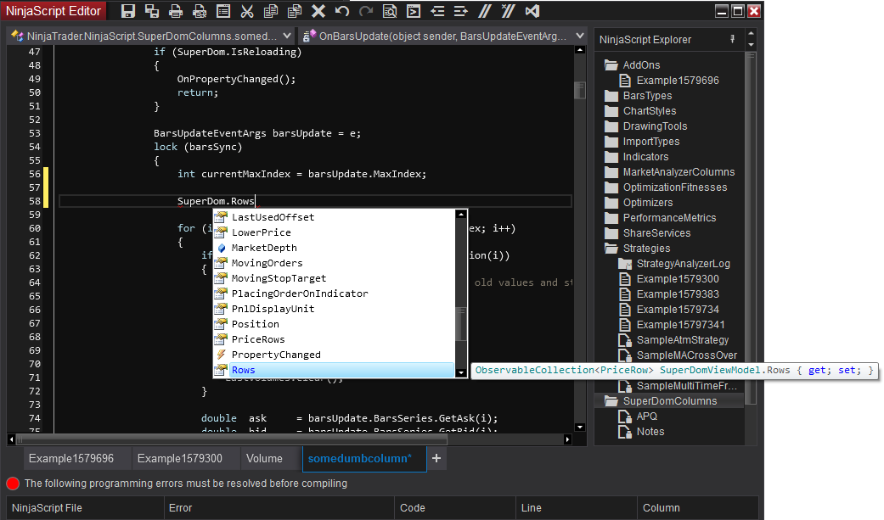The image size is (884, 520).
Task: Compile the script with the toolbar icon
Action: (x=414, y=11)
